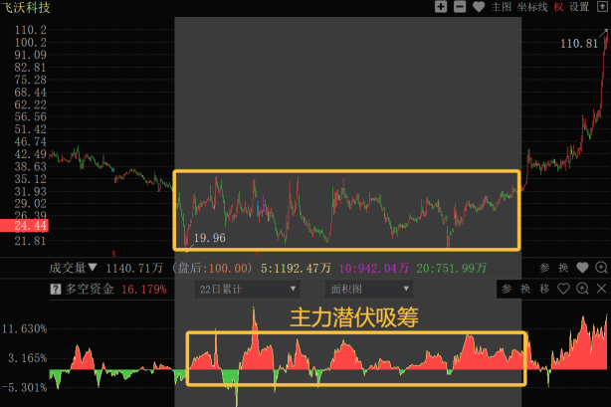The height and width of the screenshot is (407, 611).
Task: Open the 面积图 chart type dropdown
Action: [369, 290]
